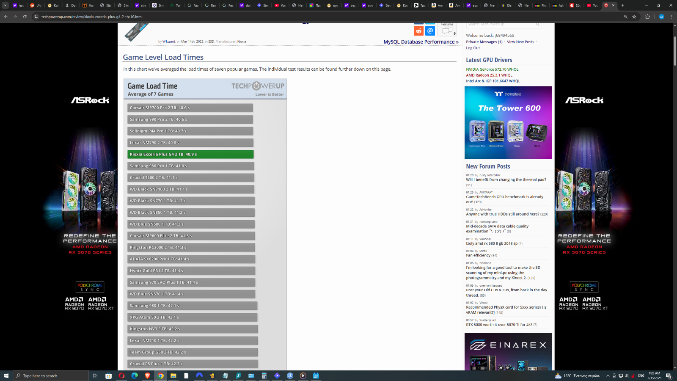Switch to Google Chrome taskbar icon
This screenshot has height=381, width=677.
coord(160,375)
